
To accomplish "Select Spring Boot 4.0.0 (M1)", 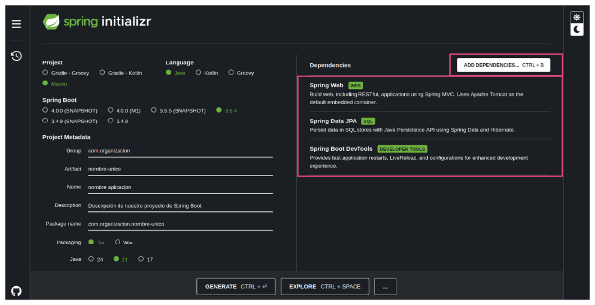I will pos(124,110).
